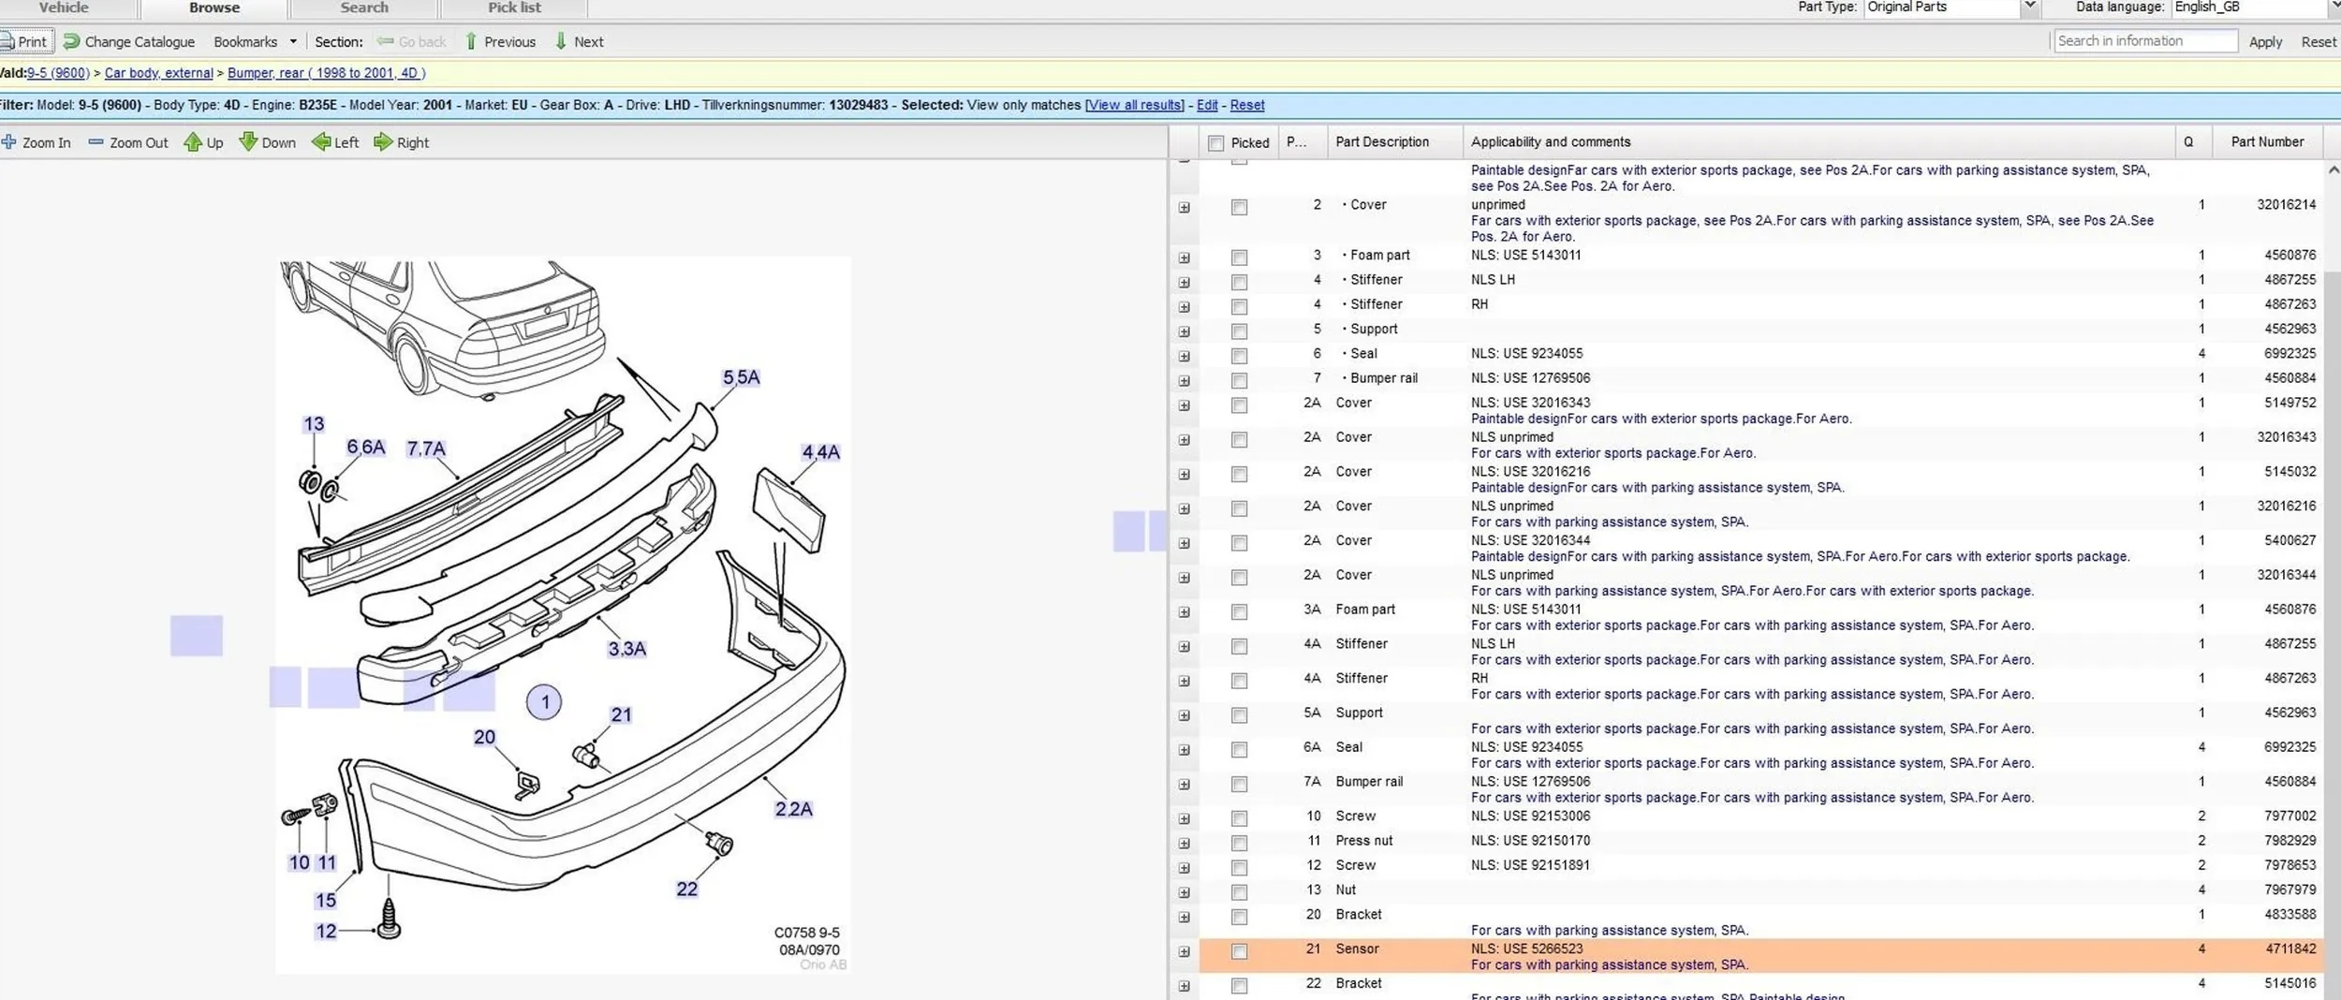Image resolution: width=2341 pixels, height=1000 pixels.
Task: Open the Part Type dropdown
Action: pos(2028,7)
